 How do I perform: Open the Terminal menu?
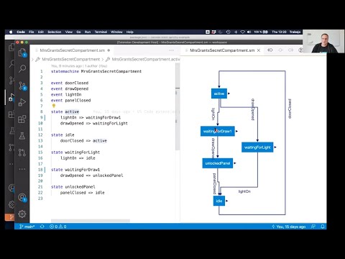(101, 32)
